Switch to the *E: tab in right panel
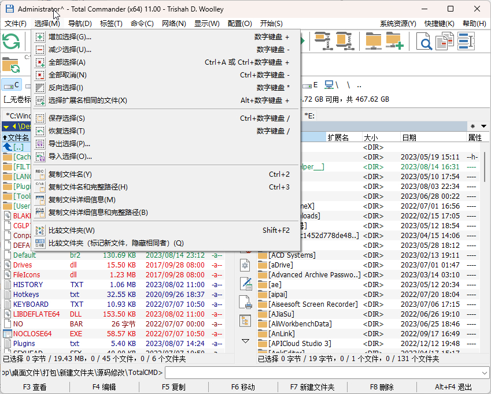 coord(309,116)
